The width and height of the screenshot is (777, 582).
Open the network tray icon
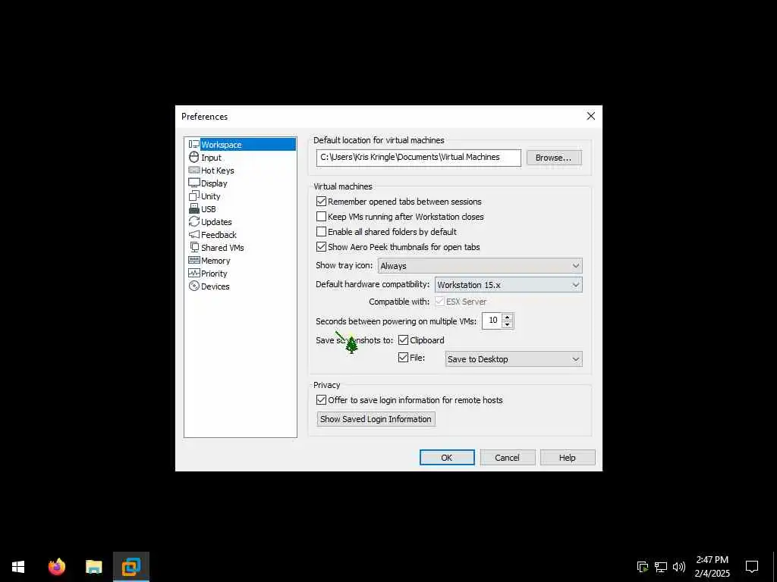[661, 567]
